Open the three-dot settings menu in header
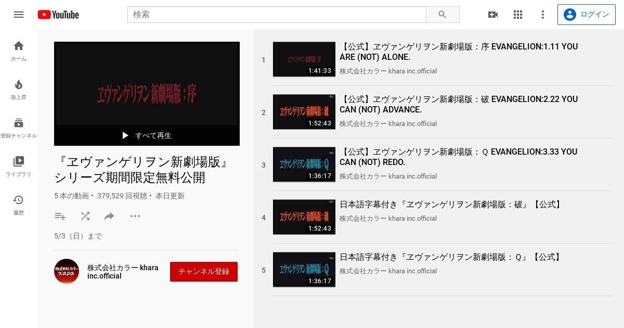The width and height of the screenshot is (624, 328). [x=543, y=15]
